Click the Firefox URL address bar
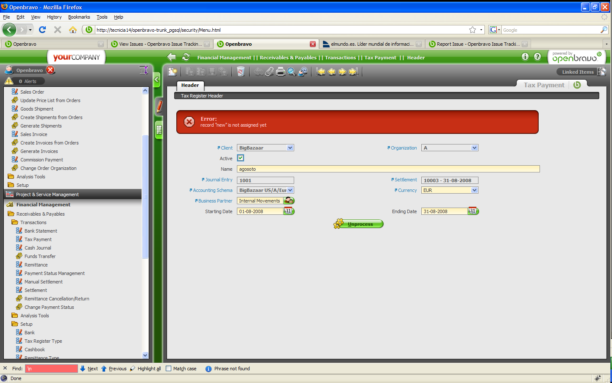The height and width of the screenshot is (383, 612). tap(281, 30)
